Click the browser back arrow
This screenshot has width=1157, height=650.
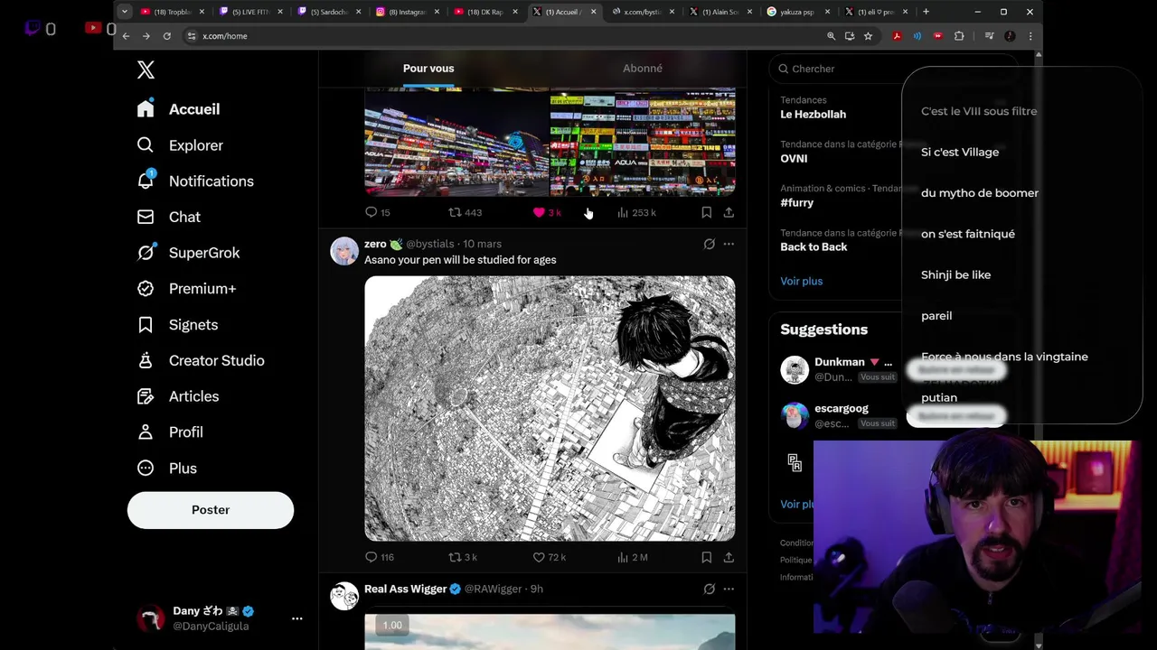126,36
